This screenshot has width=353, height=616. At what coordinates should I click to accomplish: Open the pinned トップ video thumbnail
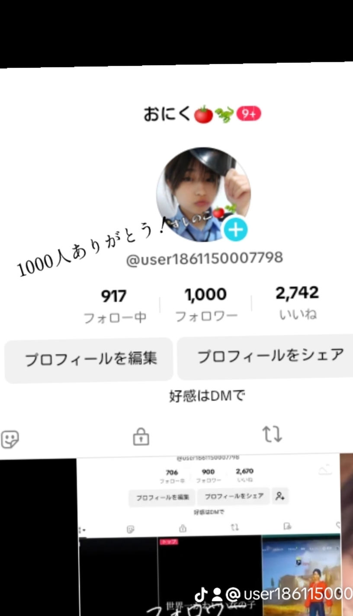pos(209,576)
